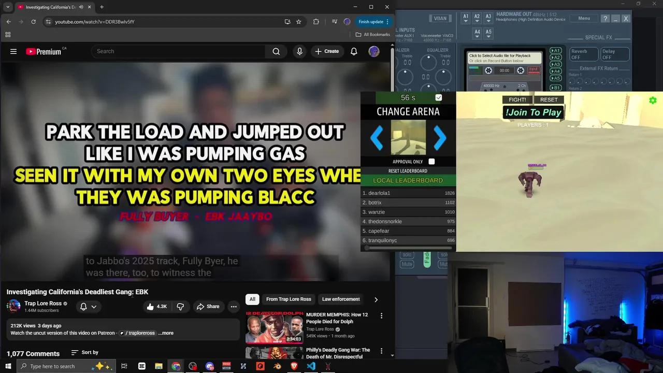Bookmark this page with star icon
663x373 pixels.
pos(299,22)
